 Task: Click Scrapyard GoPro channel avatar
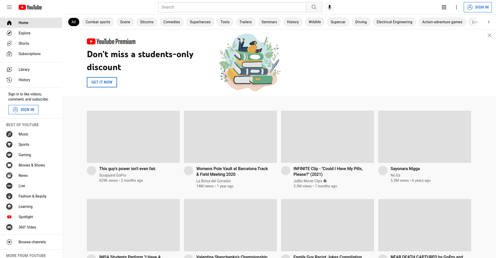pyautogui.click(x=91, y=171)
